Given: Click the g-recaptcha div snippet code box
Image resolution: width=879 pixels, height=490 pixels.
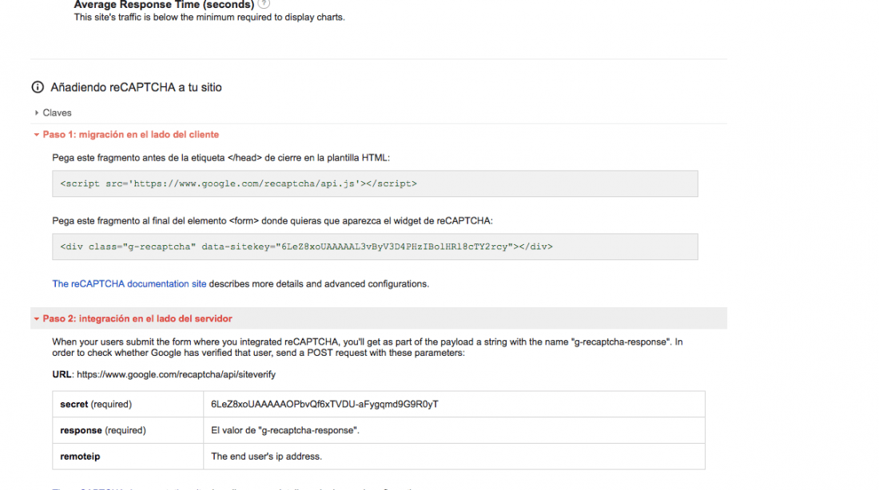Looking at the screenshot, I should tap(375, 247).
